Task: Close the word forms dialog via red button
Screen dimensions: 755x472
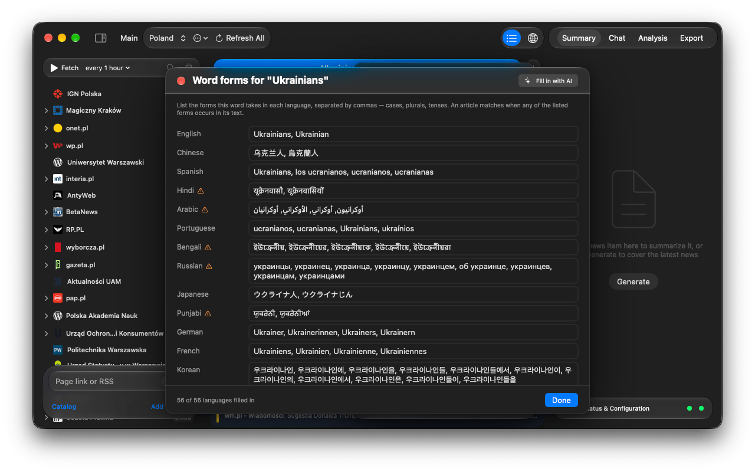Action: pos(181,81)
